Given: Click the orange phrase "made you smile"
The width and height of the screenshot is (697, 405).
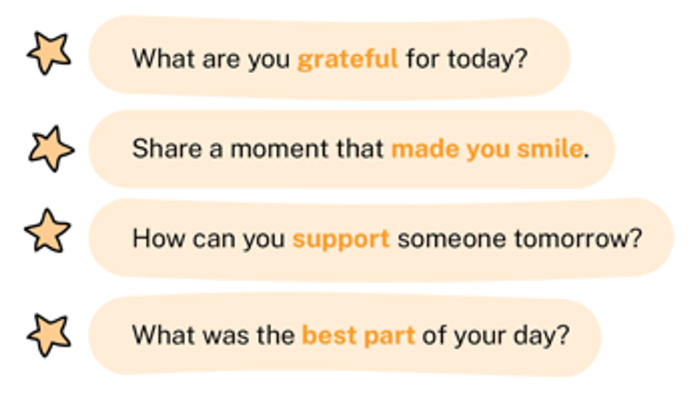Looking at the screenshot, I should (487, 149).
